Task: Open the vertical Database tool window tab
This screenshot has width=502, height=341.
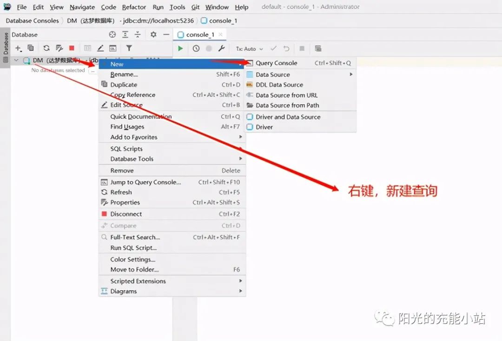Action: point(5,47)
